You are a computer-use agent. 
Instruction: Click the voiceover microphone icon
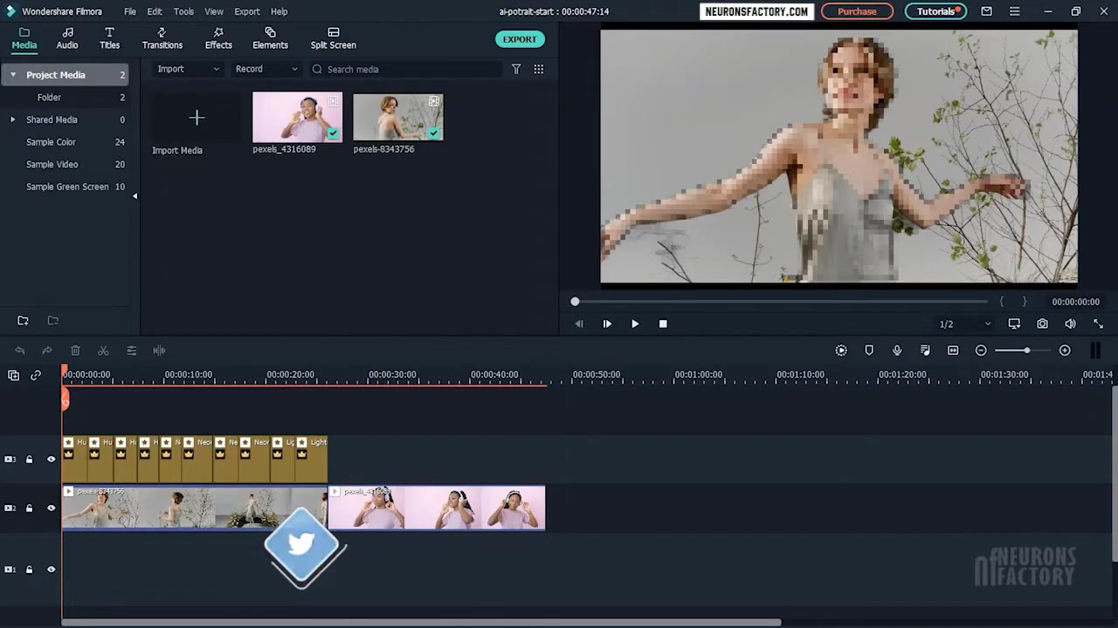click(x=897, y=351)
